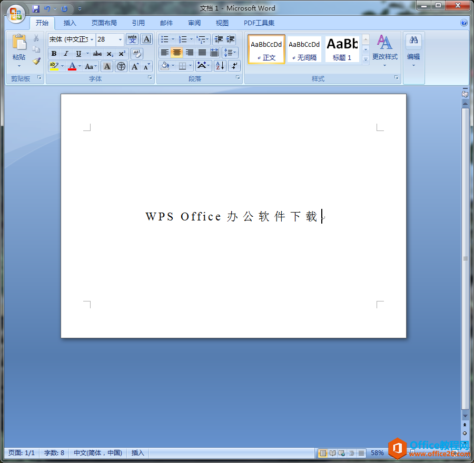Switch to the 插入 ribbon tab
Viewport: 474px width, 463px height.
tap(70, 23)
